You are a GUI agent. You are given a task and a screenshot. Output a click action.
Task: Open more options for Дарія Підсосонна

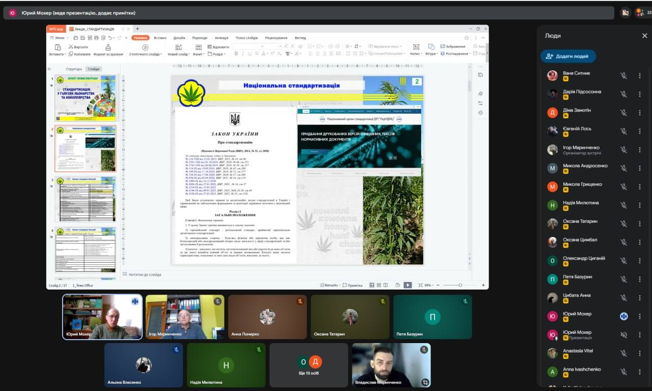point(640,94)
